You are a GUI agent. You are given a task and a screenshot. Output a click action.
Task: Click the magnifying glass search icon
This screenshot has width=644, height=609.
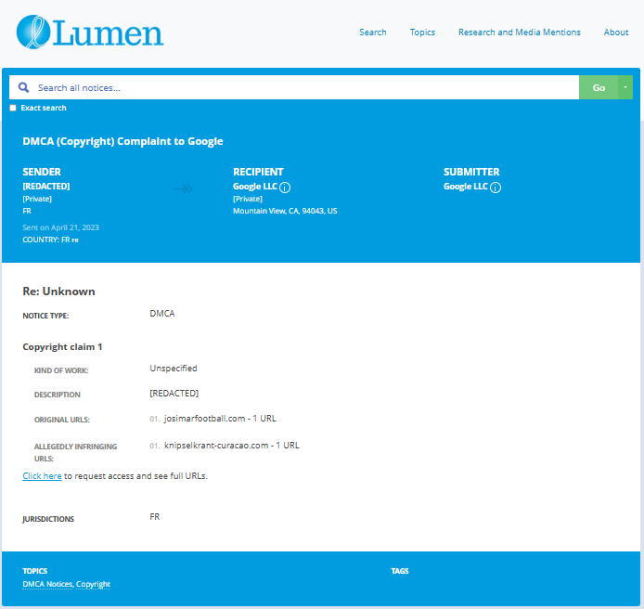point(24,87)
